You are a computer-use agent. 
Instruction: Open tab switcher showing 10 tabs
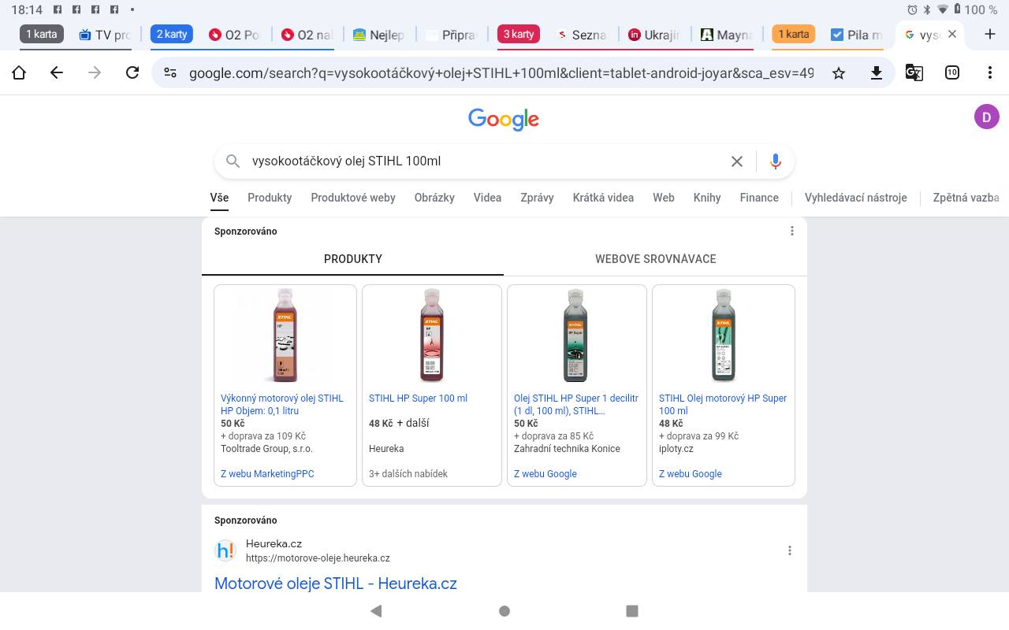(x=952, y=72)
